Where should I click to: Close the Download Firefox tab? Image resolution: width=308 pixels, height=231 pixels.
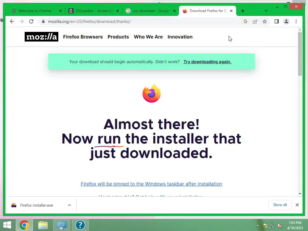tap(231, 11)
